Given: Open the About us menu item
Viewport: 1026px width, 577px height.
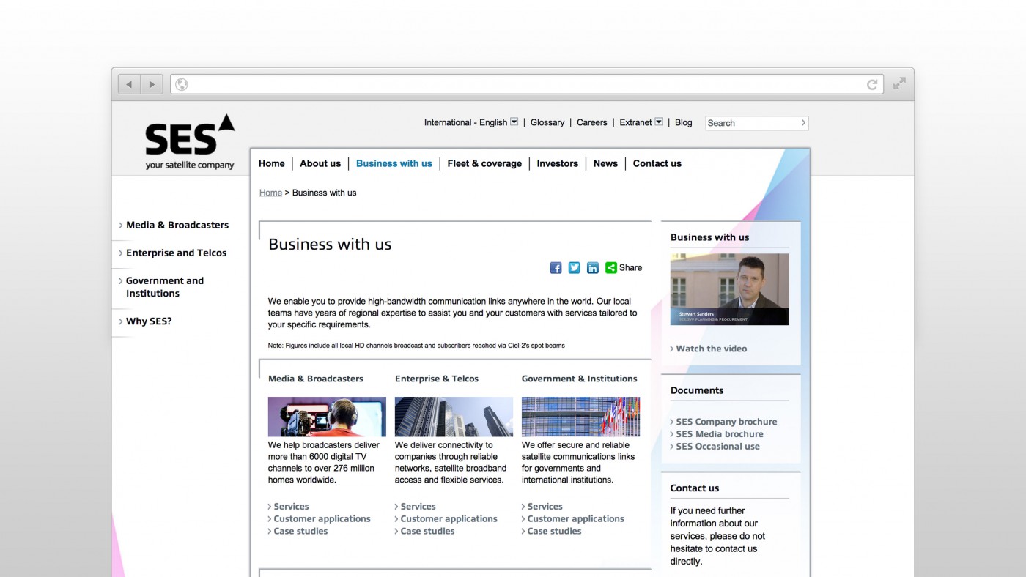Looking at the screenshot, I should pos(320,163).
